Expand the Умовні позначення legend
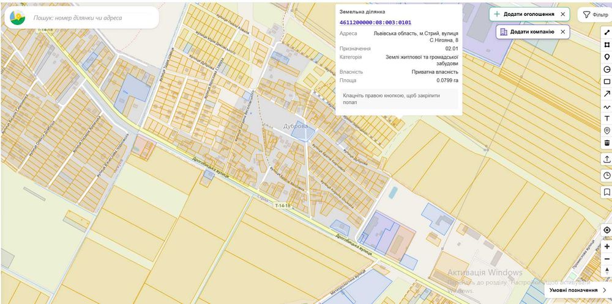The width and height of the screenshot is (612, 304). pos(578,290)
